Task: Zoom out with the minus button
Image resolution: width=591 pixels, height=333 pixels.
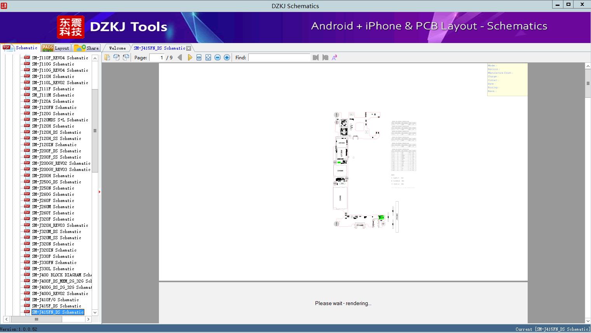Action: [x=218, y=57]
